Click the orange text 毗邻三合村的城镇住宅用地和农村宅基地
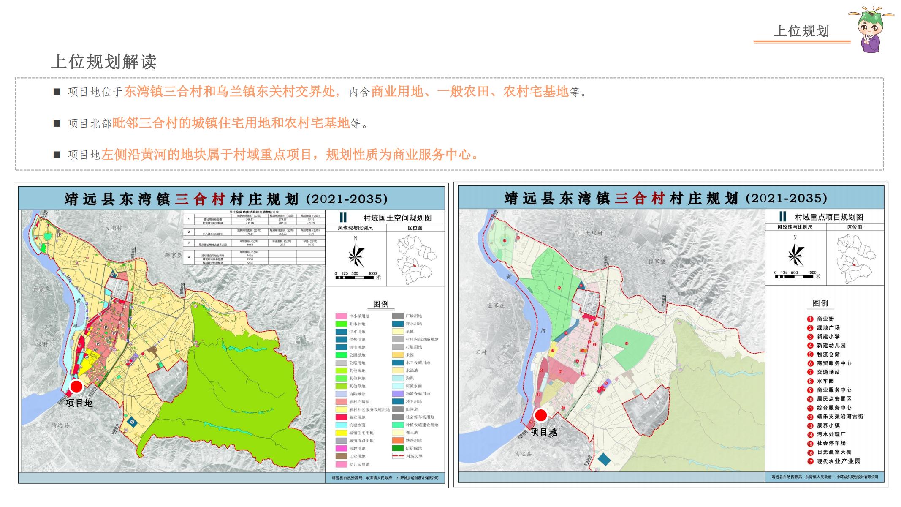The width and height of the screenshot is (901, 507). (x=231, y=123)
